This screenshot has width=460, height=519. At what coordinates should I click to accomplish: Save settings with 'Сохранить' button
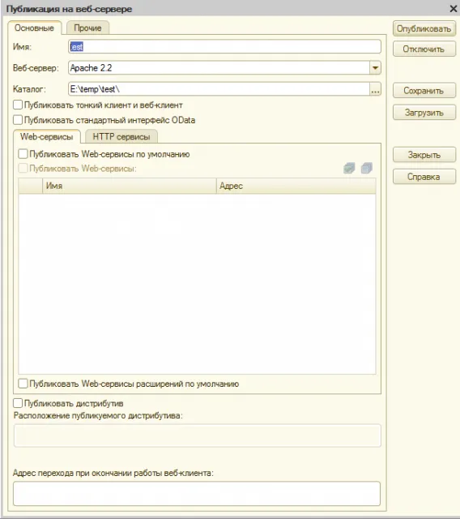coord(424,91)
